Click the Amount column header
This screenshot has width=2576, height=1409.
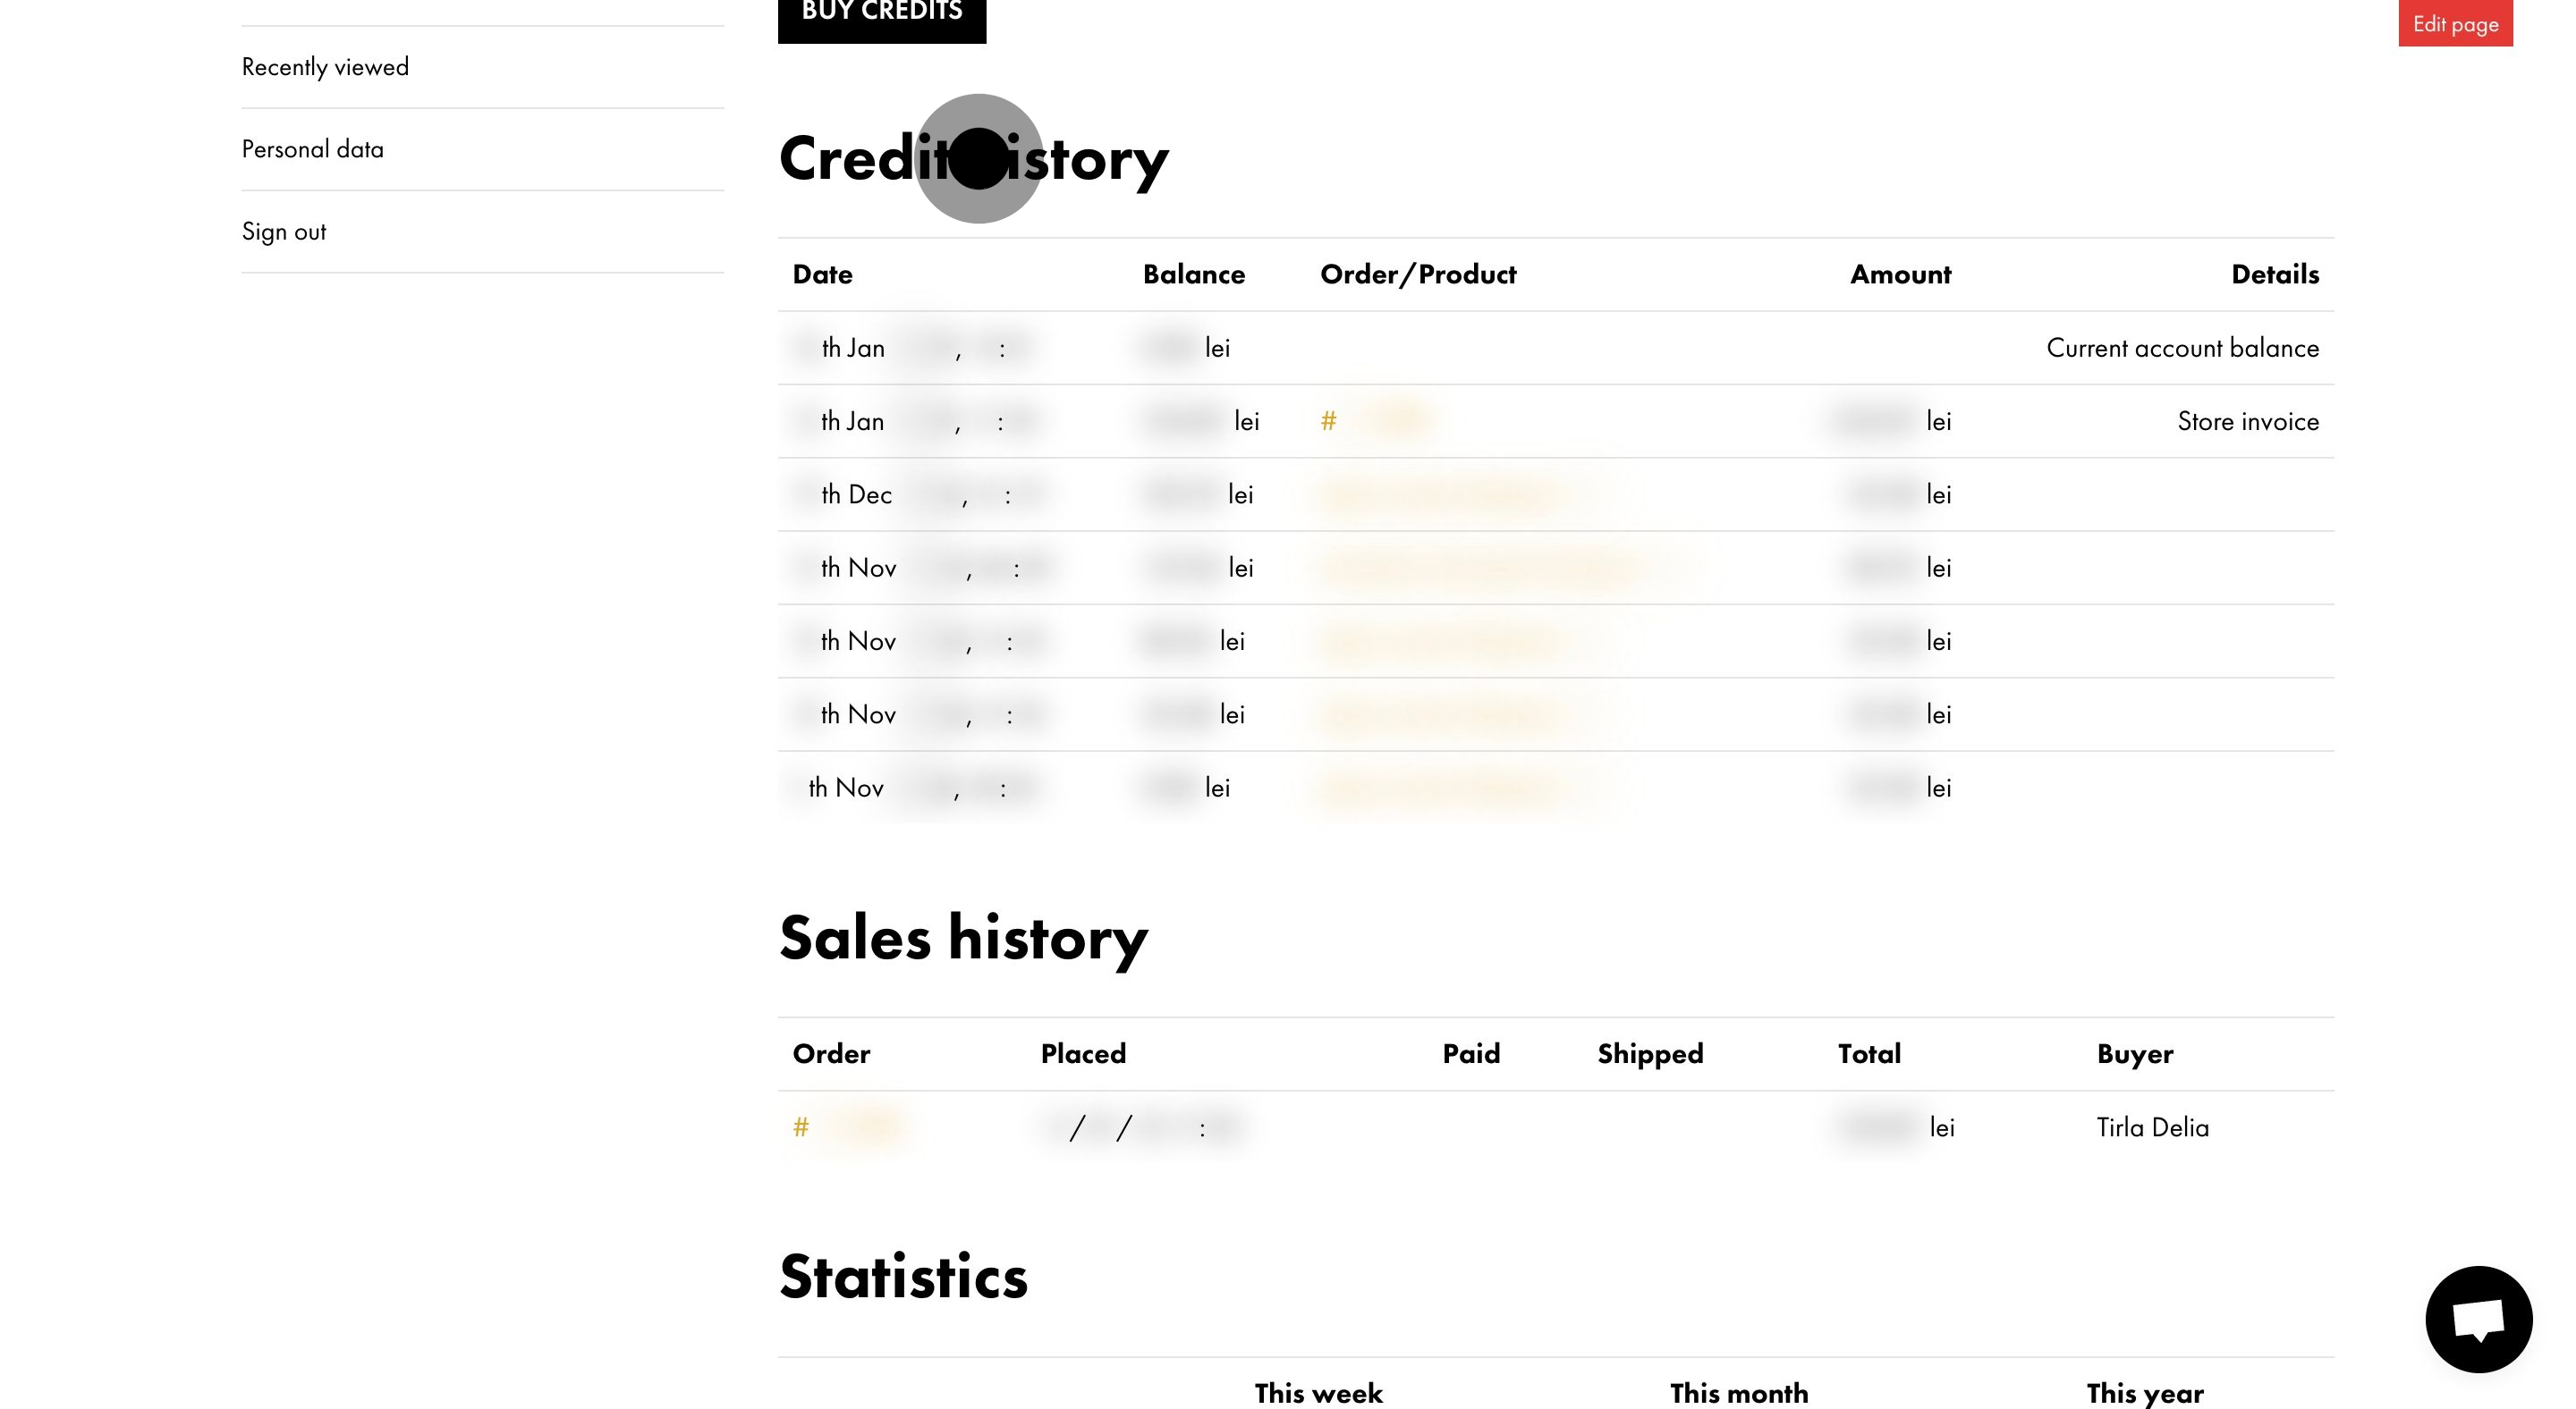pos(1900,274)
